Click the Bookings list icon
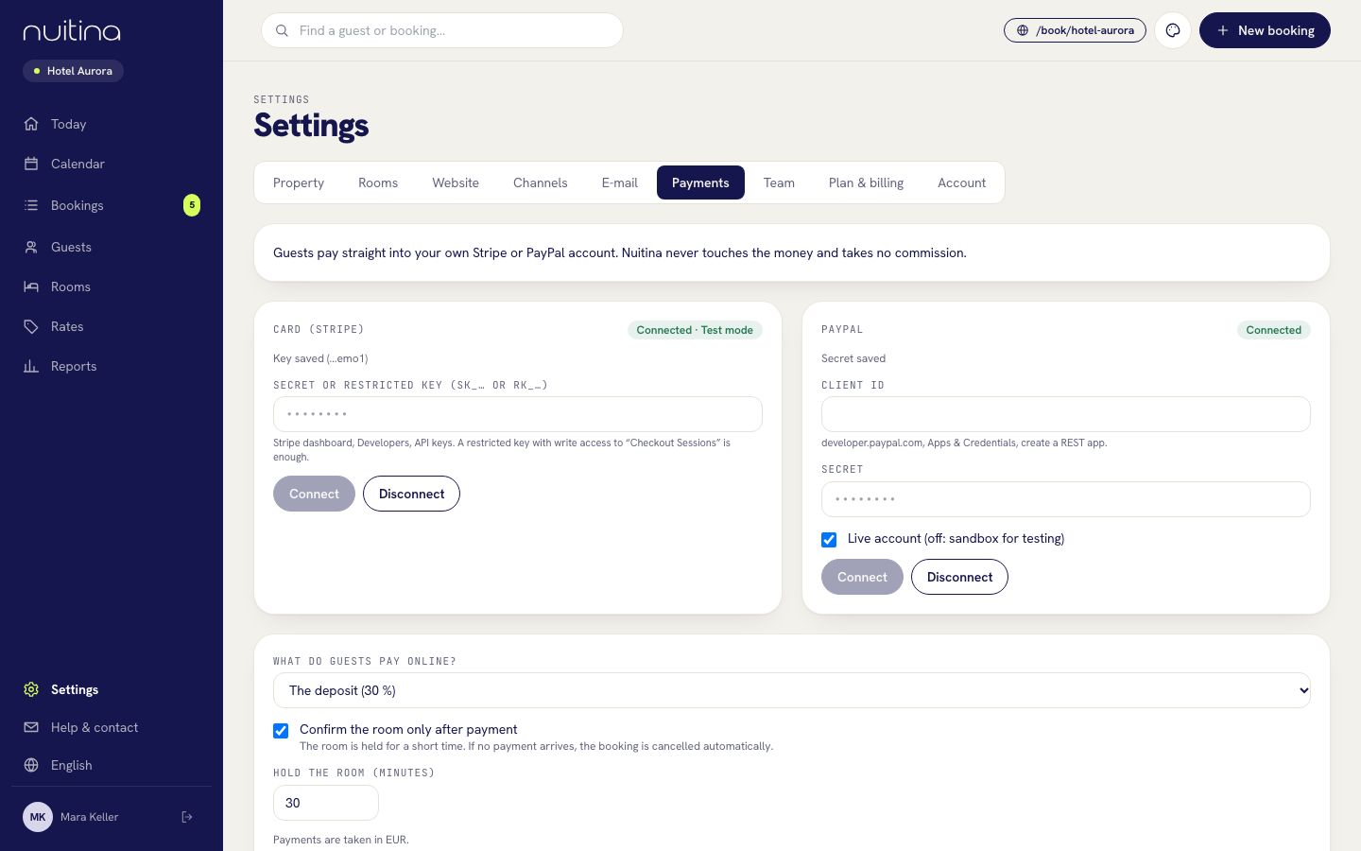The width and height of the screenshot is (1361, 851). [31, 205]
